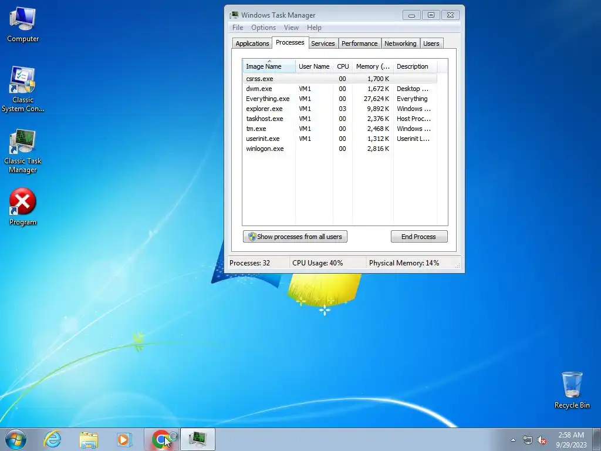
Task: Select the Task Manager taskbar button
Action: coord(197,439)
